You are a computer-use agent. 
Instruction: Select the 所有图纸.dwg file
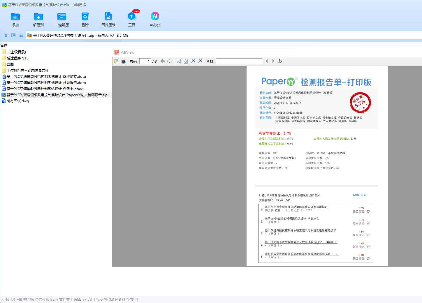(x=15, y=101)
